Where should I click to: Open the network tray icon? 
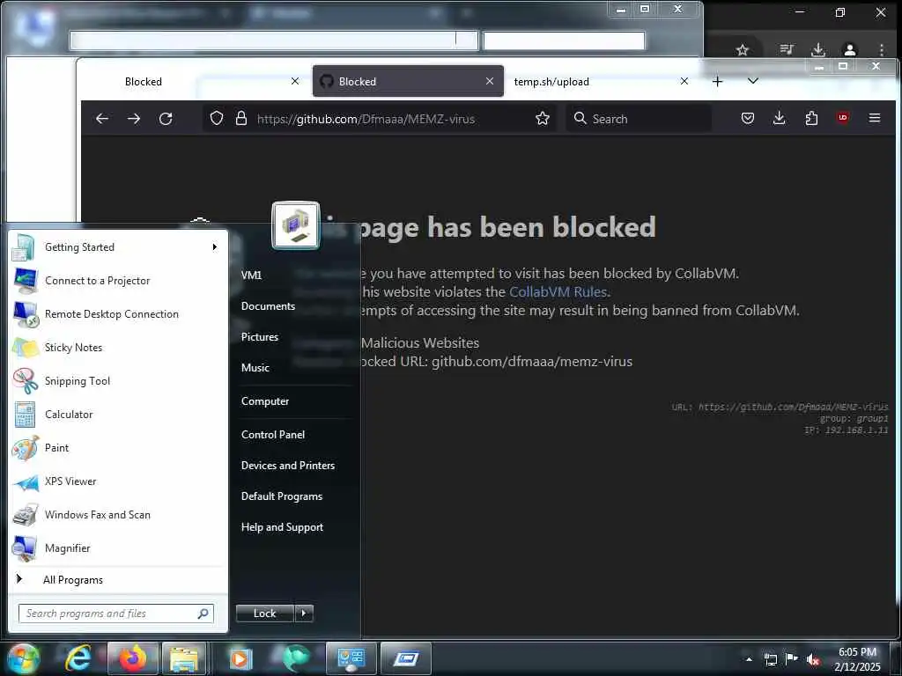click(770, 659)
